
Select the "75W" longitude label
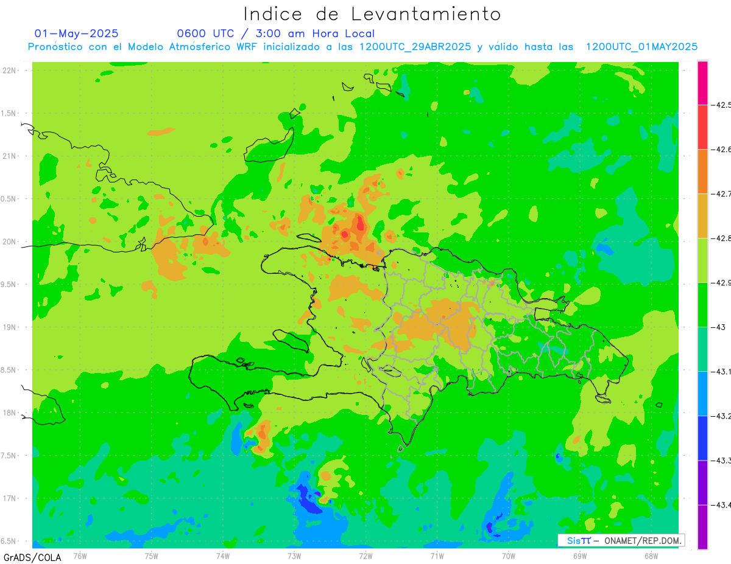pyautogui.click(x=152, y=555)
